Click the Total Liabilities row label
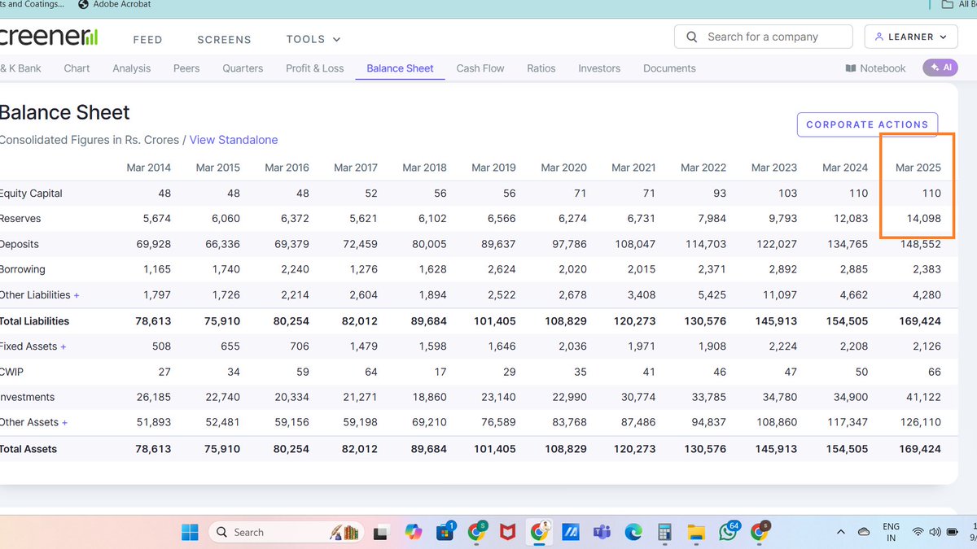The image size is (977, 549). [x=34, y=321]
